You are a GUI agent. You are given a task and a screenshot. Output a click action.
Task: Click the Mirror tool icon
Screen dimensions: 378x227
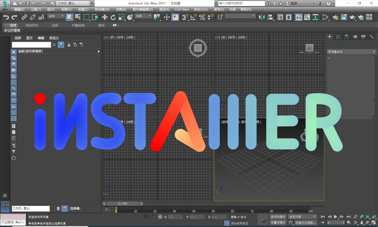pyautogui.click(x=262, y=17)
